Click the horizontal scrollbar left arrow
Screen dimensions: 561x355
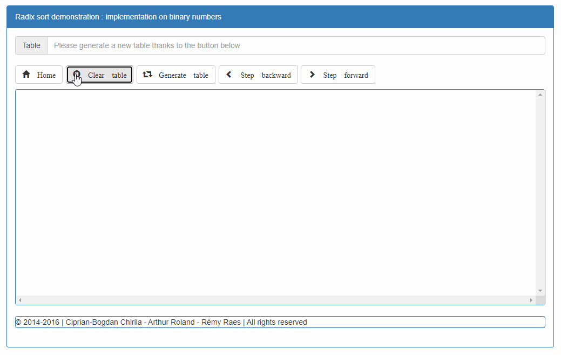click(21, 300)
